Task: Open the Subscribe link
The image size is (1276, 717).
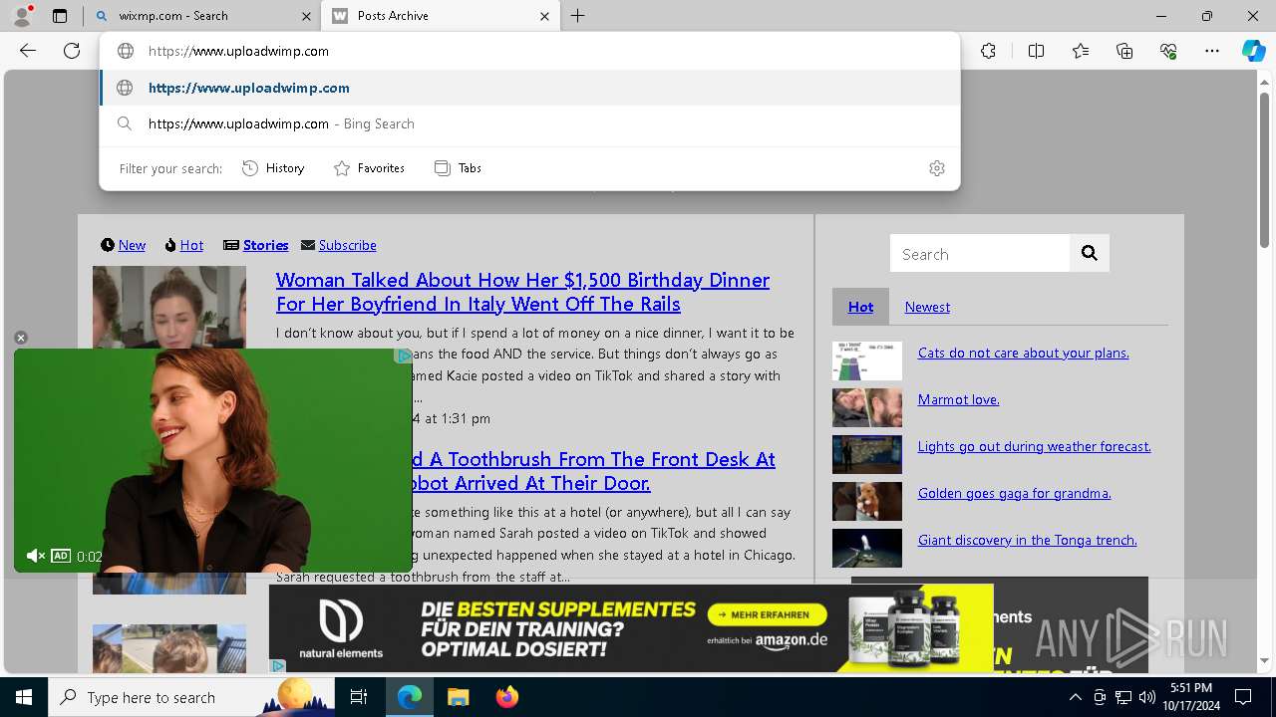Action: (347, 245)
